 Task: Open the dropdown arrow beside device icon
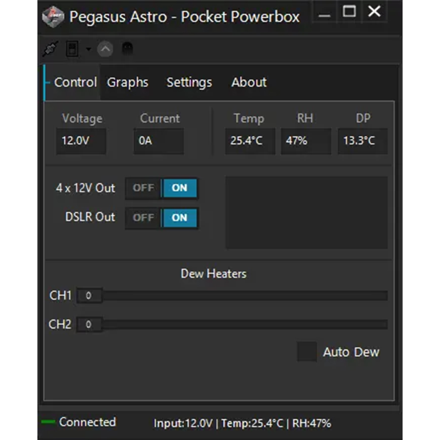[x=88, y=49]
